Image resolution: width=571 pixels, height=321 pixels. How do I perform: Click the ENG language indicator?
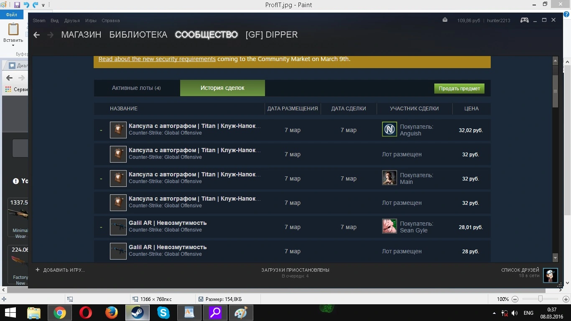pyautogui.click(x=528, y=313)
